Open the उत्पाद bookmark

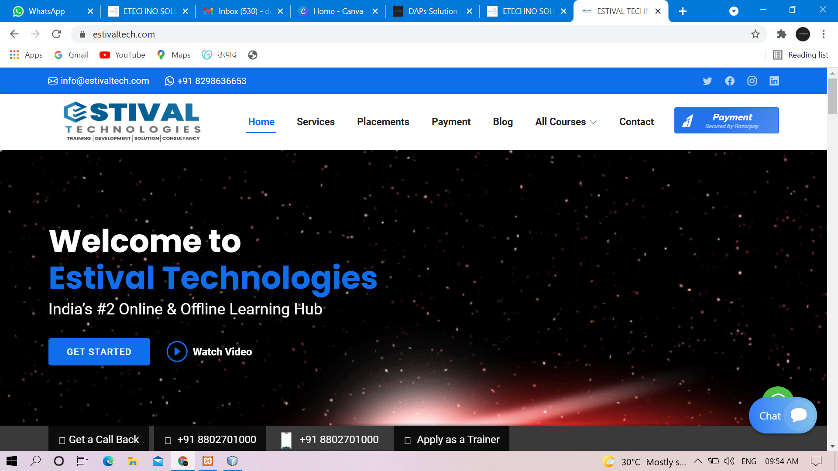[x=219, y=55]
